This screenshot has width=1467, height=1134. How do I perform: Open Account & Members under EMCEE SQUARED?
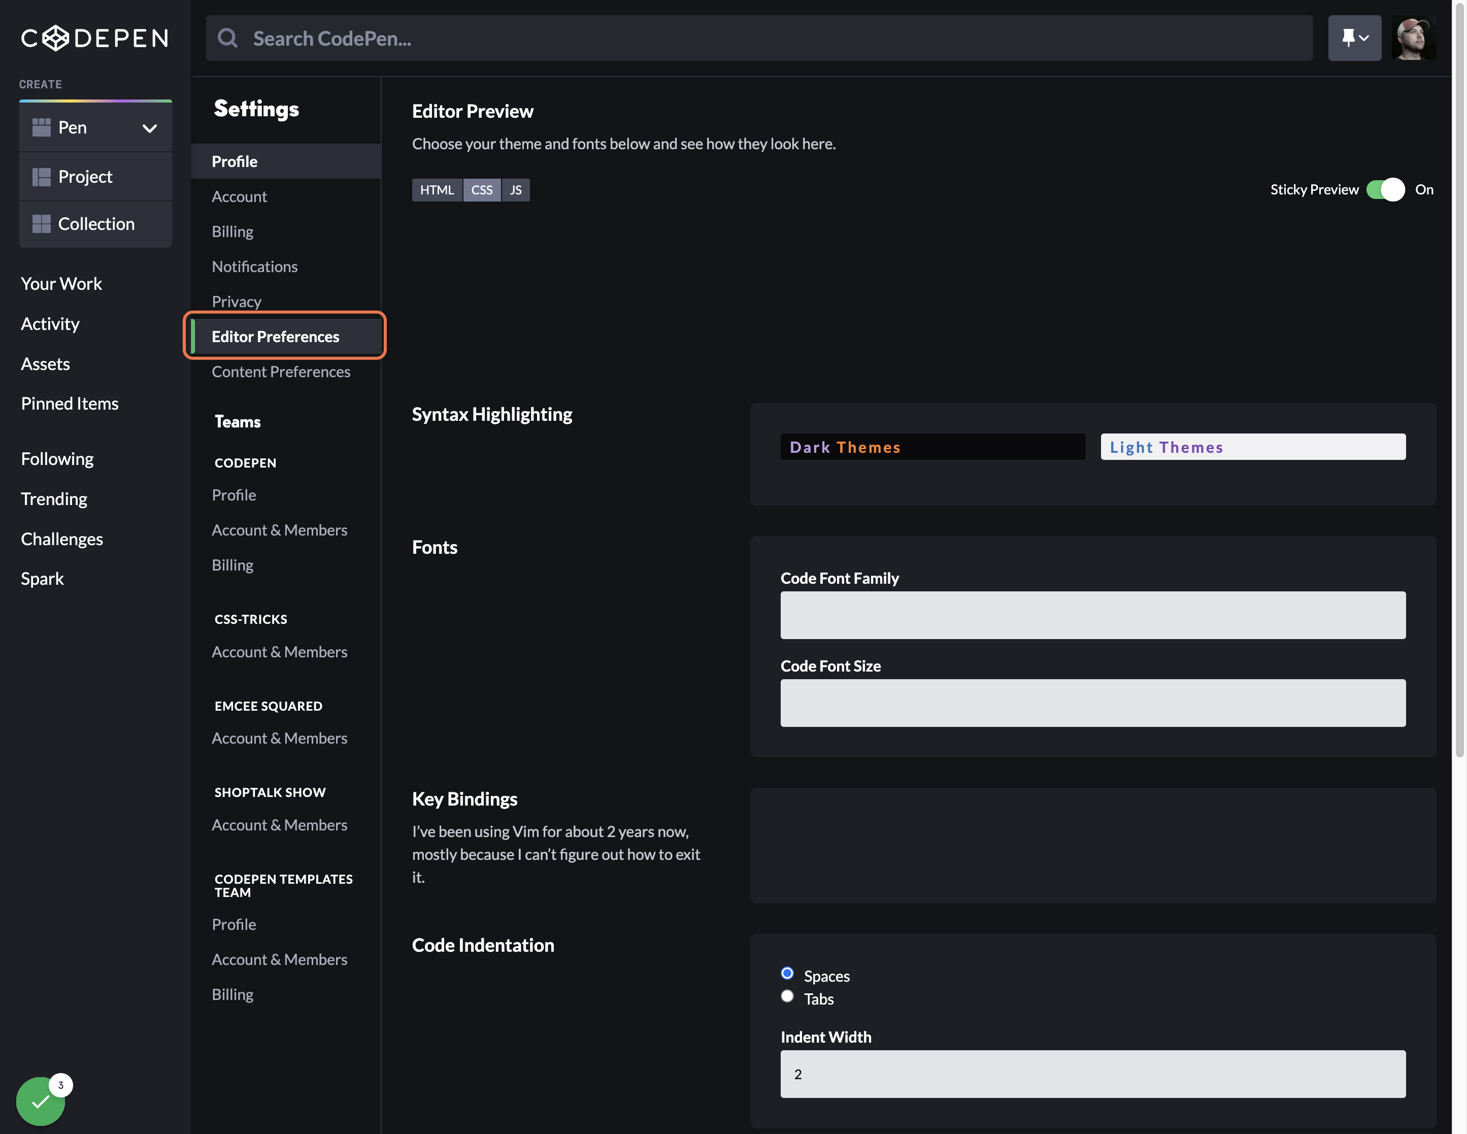pos(279,738)
